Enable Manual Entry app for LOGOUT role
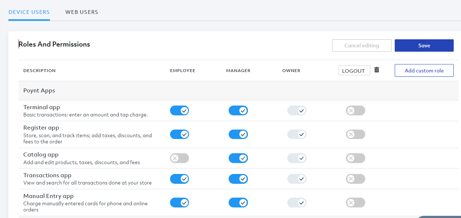Image resolution: width=461 pixels, height=218 pixels. (355, 202)
